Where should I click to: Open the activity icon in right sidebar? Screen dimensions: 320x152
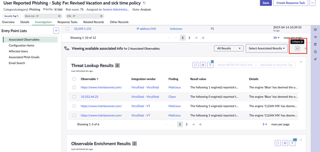click(x=315, y=30)
